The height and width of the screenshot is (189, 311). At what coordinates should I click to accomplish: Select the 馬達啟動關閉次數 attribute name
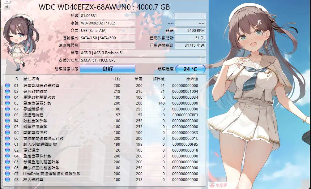point(39,97)
